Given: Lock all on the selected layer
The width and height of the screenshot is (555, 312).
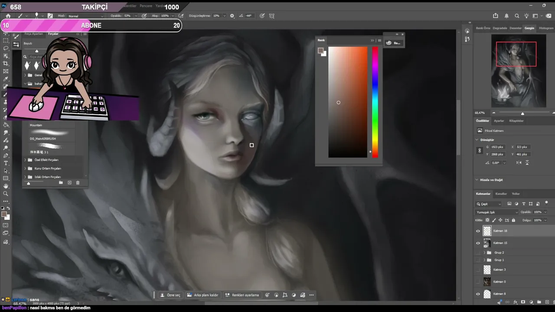Looking at the screenshot, I should pos(514,220).
